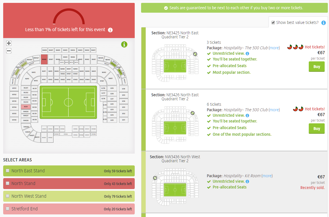The width and height of the screenshot is (329, 217).
Task: Click the zoom-out minus icon on the stadium map
Action: click(9, 51)
